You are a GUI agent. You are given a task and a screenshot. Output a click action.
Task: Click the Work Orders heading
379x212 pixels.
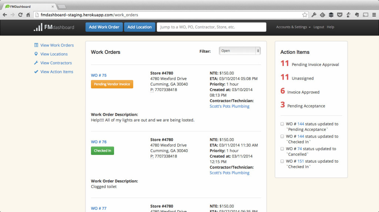pyautogui.click(x=105, y=52)
